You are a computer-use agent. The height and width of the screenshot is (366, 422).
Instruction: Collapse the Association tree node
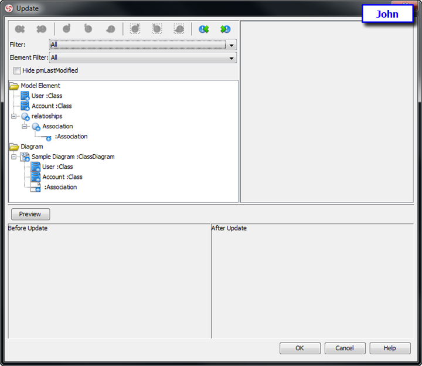pos(25,126)
